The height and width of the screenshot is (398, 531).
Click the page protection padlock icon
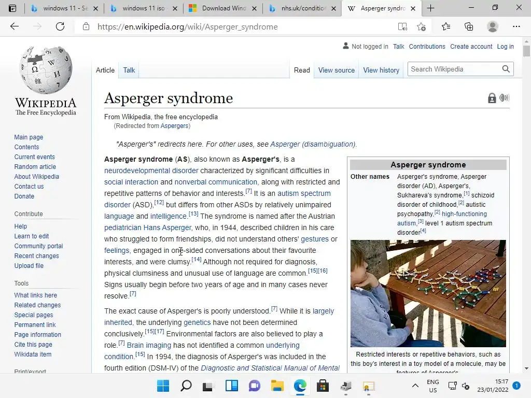(492, 98)
